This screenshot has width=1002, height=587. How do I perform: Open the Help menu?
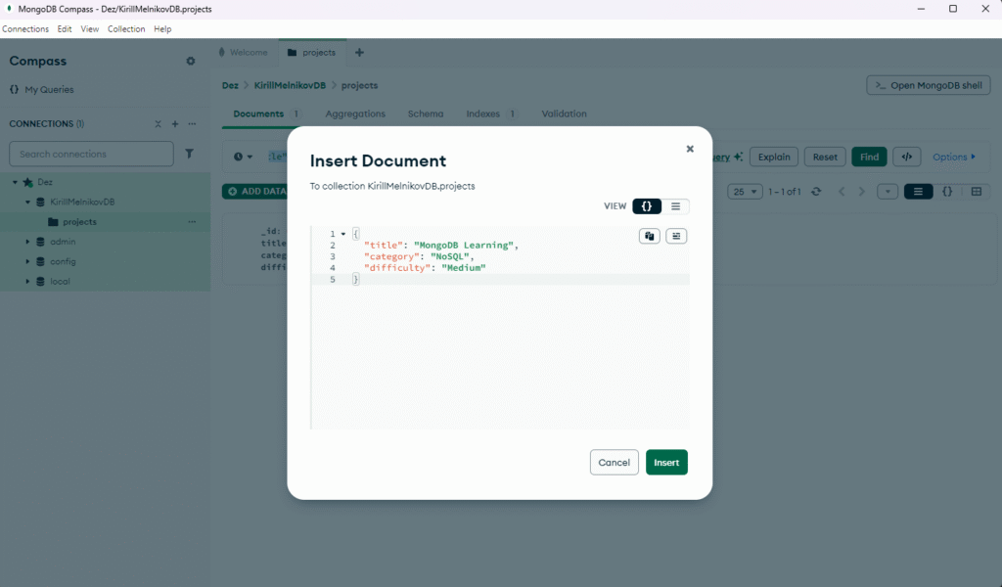[162, 29]
